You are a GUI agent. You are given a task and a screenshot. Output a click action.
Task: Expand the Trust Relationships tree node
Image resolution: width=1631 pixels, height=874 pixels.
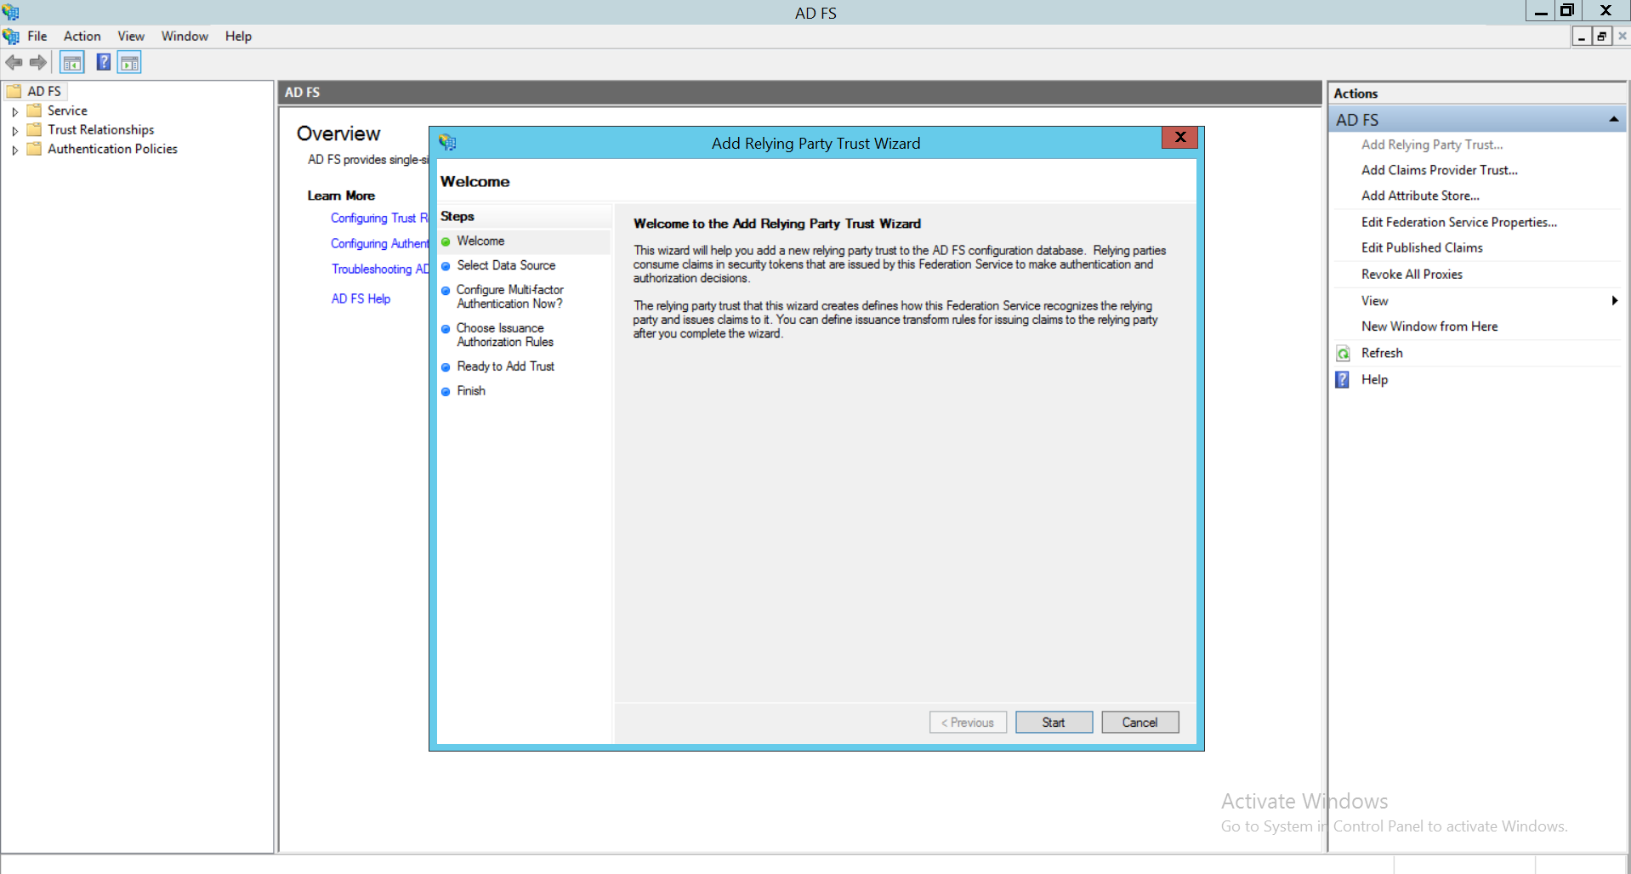click(x=14, y=129)
